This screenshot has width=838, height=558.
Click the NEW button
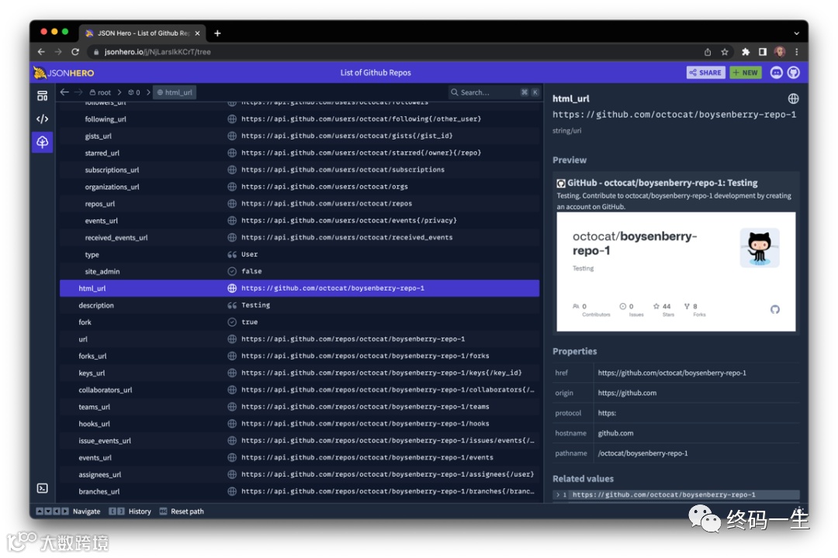[x=746, y=73]
